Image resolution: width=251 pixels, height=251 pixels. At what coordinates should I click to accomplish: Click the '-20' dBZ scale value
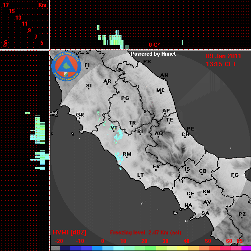[59, 241]
